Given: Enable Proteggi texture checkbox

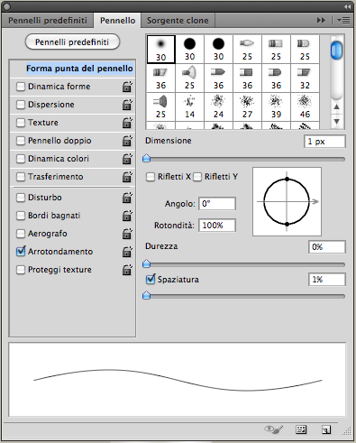Looking at the screenshot, I should coord(21,270).
